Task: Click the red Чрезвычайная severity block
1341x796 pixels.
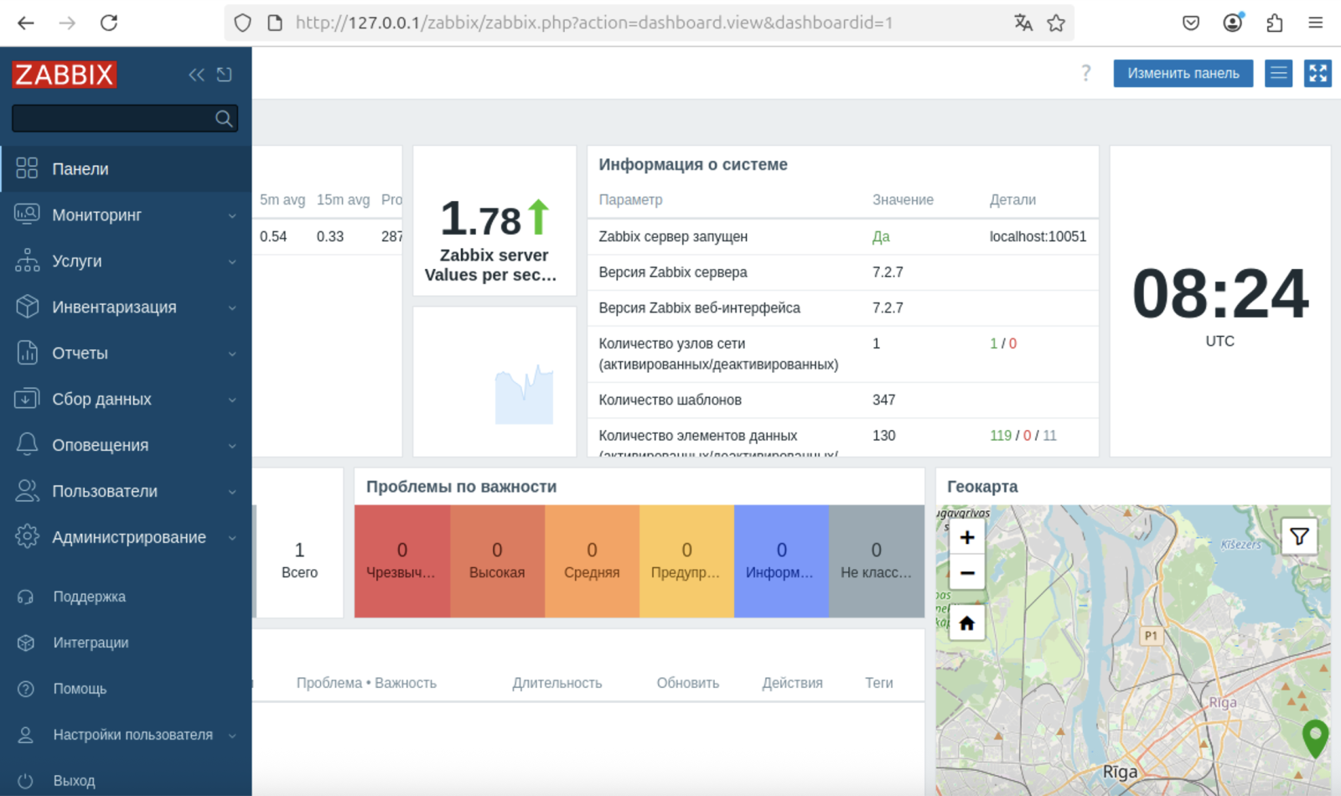Action: [x=402, y=561]
